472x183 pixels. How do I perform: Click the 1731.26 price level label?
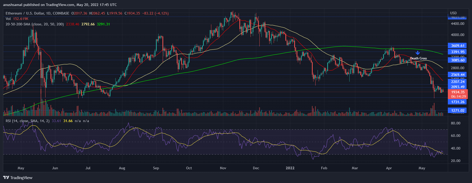[x=457, y=102]
